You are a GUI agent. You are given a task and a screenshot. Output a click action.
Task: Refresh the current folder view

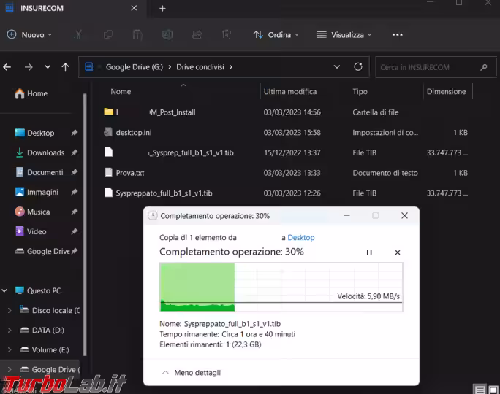click(x=358, y=67)
